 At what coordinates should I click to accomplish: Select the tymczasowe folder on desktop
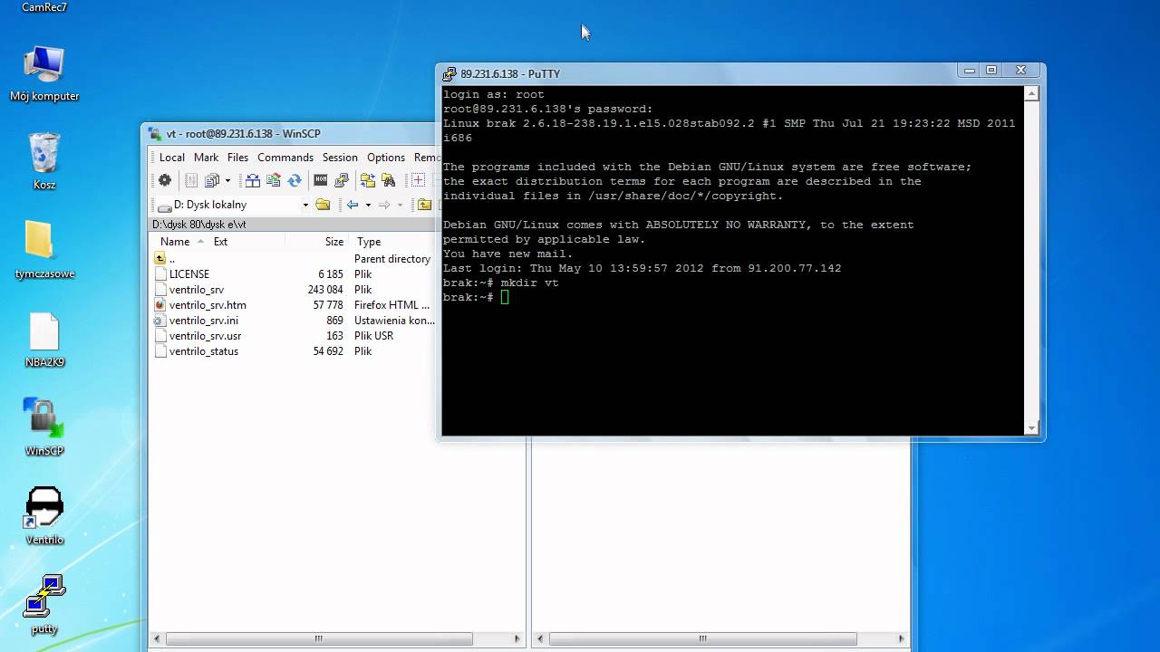click(x=44, y=250)
